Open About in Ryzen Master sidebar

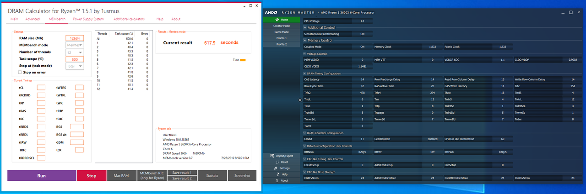tap(281, 180)
